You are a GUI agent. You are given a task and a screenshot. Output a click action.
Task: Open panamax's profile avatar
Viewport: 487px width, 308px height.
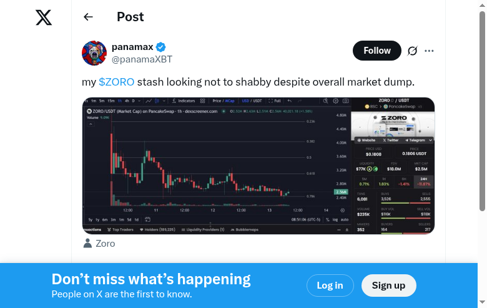click(x=94, y=53)
